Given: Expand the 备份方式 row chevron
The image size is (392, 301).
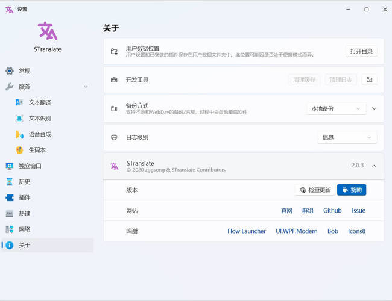Looking at the screenshot, I should pyautogui.click(x=374, y=108).
